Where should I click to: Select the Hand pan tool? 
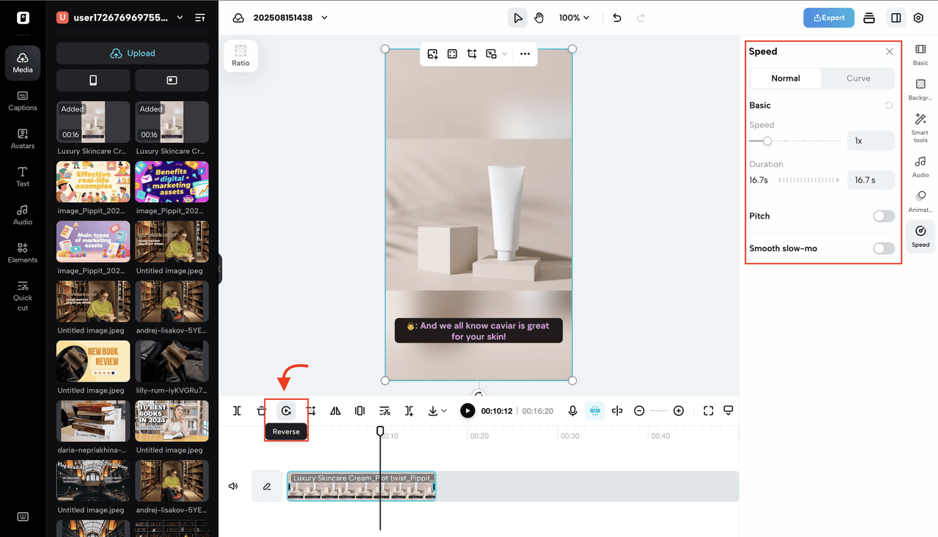539,18
